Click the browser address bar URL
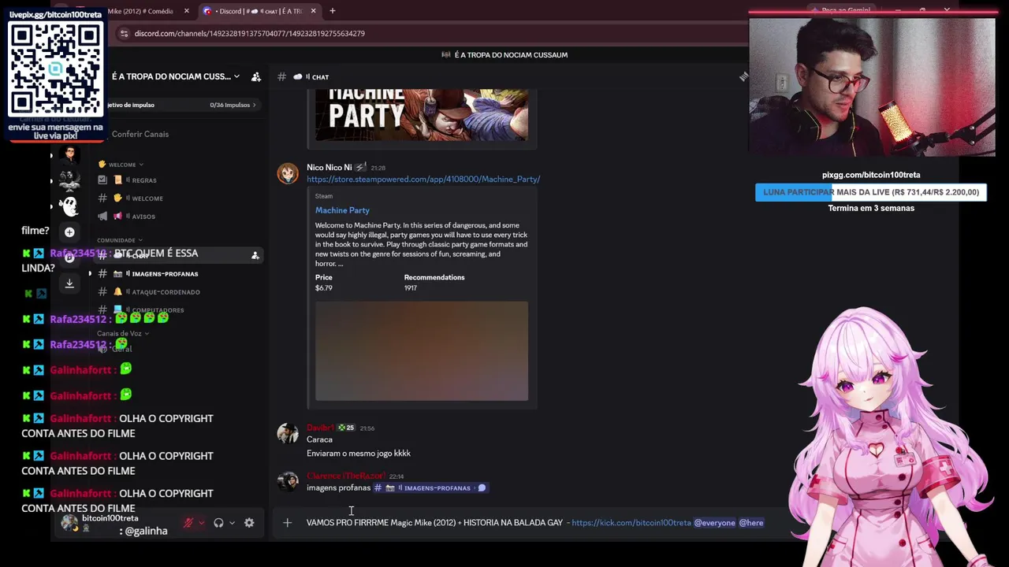The image size is (1009, 567). coord(249,33)
